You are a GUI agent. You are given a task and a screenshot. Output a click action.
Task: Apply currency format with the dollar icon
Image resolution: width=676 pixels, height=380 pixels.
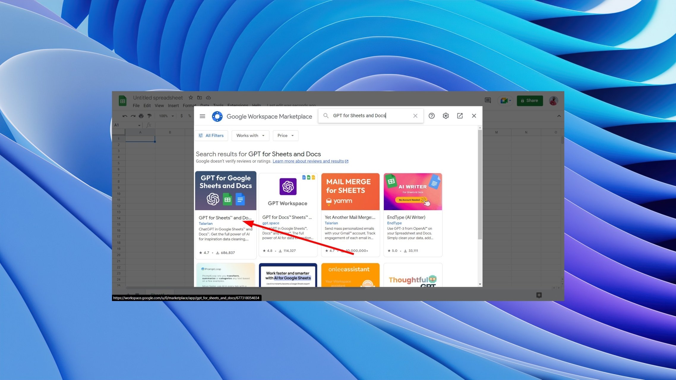click(181, 116)
